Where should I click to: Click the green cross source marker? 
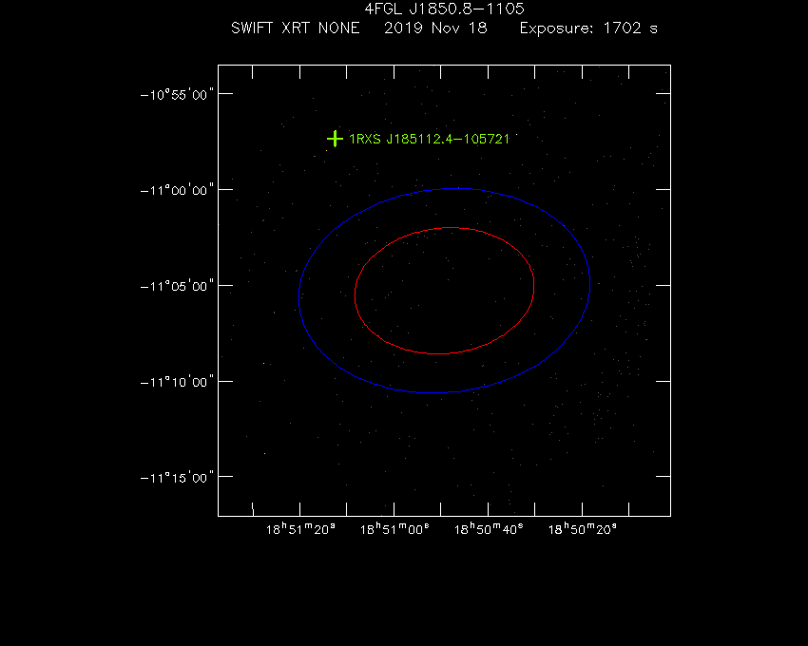pos(335,139)
